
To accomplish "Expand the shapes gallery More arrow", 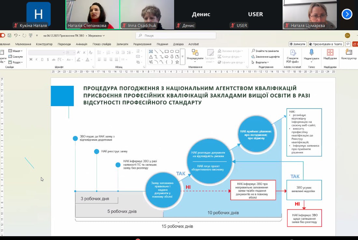I will (183, 57).
